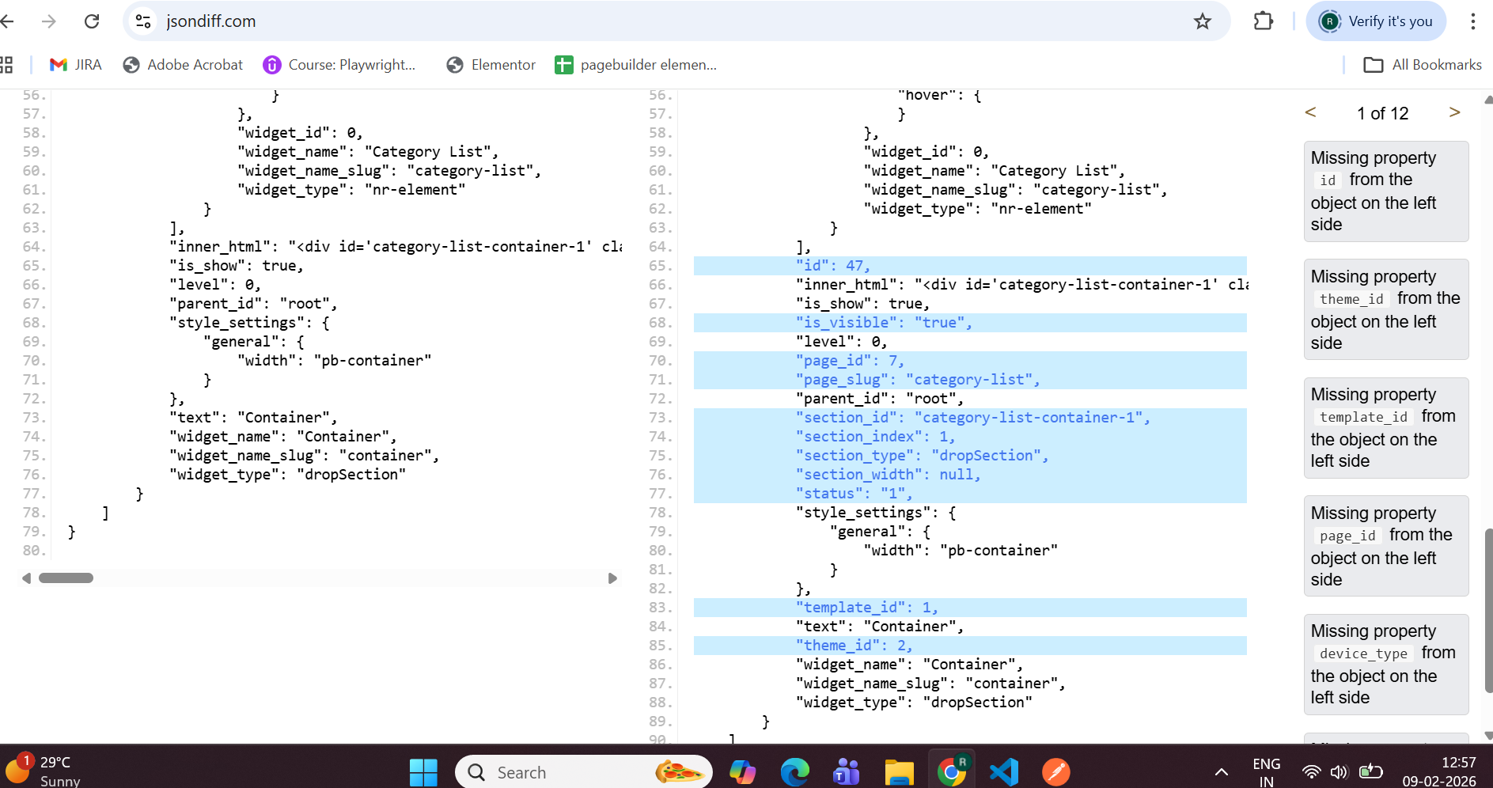Reload the jsondiff.com page

tap(92, 21)
